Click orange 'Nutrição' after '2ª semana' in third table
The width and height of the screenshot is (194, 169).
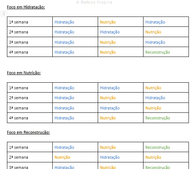click(62, 158)
